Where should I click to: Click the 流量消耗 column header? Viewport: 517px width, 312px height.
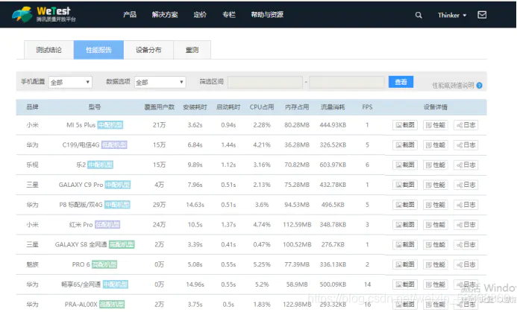point(333,107)
